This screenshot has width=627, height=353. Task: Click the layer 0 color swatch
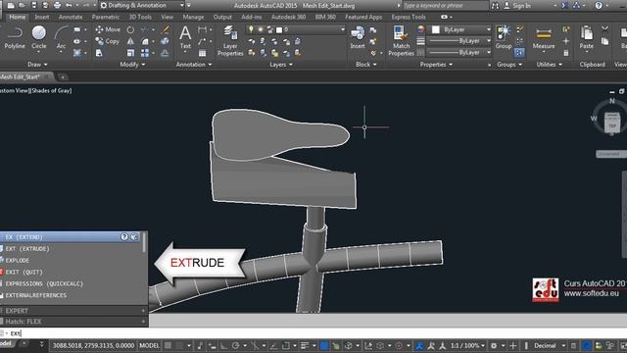point(279,29)
